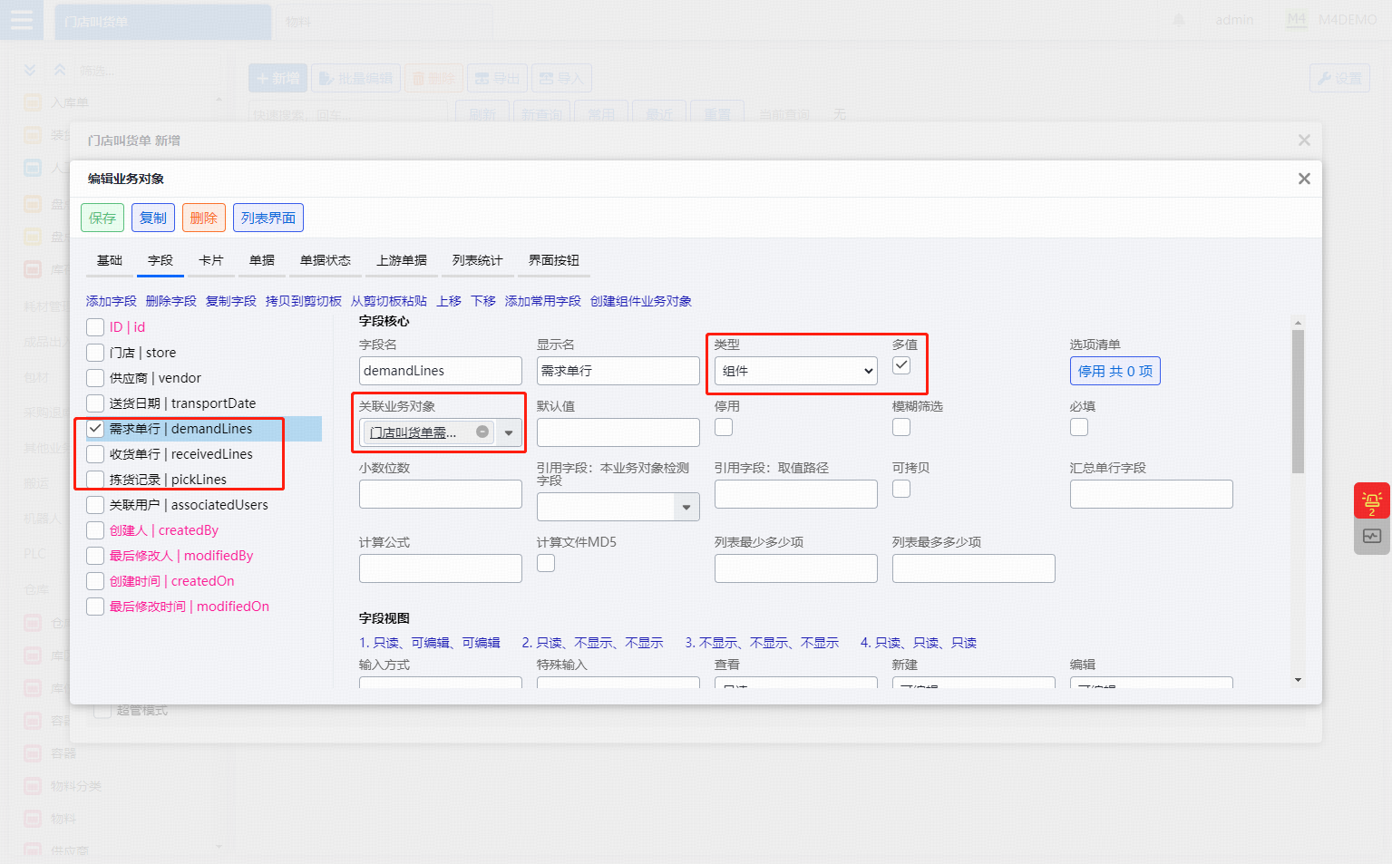The width and height of the screenshot is (1392, 864).
Task: Enable the 停用 checkbox
Action: (x=724, y=427)
